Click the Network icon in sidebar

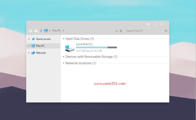click(33, 53)
